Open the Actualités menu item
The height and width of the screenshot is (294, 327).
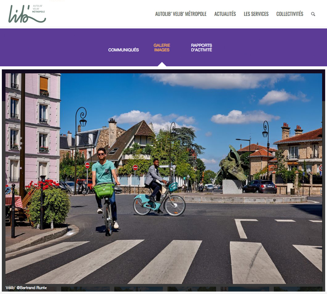(x=225, y=14)
